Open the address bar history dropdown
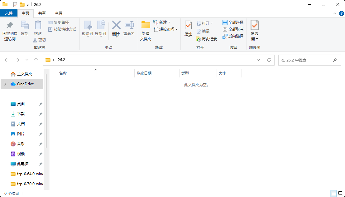345x197 pixels. pyautogui.click(x=258, y=60)
